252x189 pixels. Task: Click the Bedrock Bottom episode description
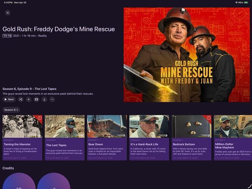point(190,151)
